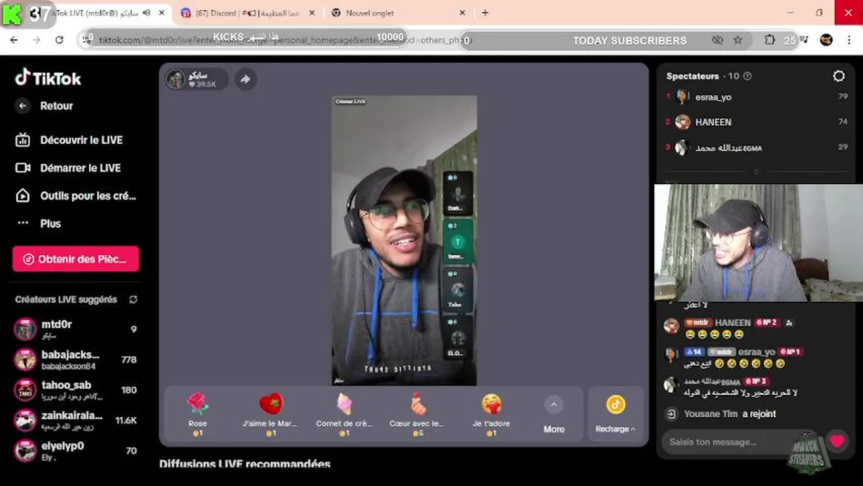Send the Rose gift
The width and height of the screenshot is (863, 486).
197,414
